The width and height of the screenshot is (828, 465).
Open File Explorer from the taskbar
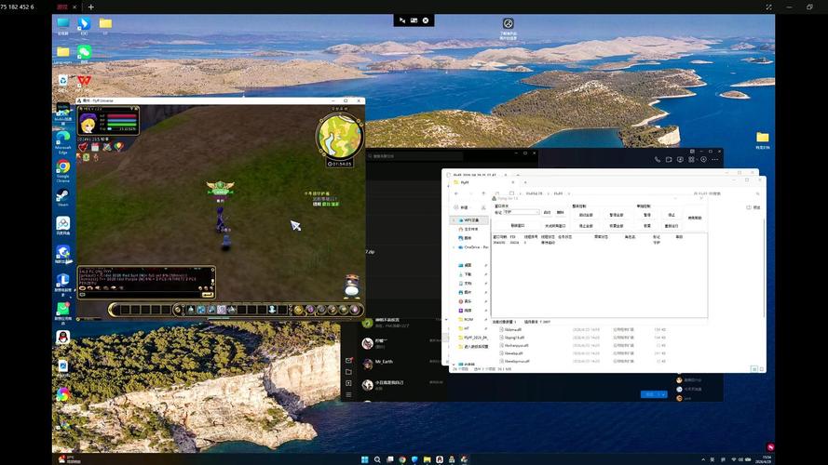tap(427, 459)
